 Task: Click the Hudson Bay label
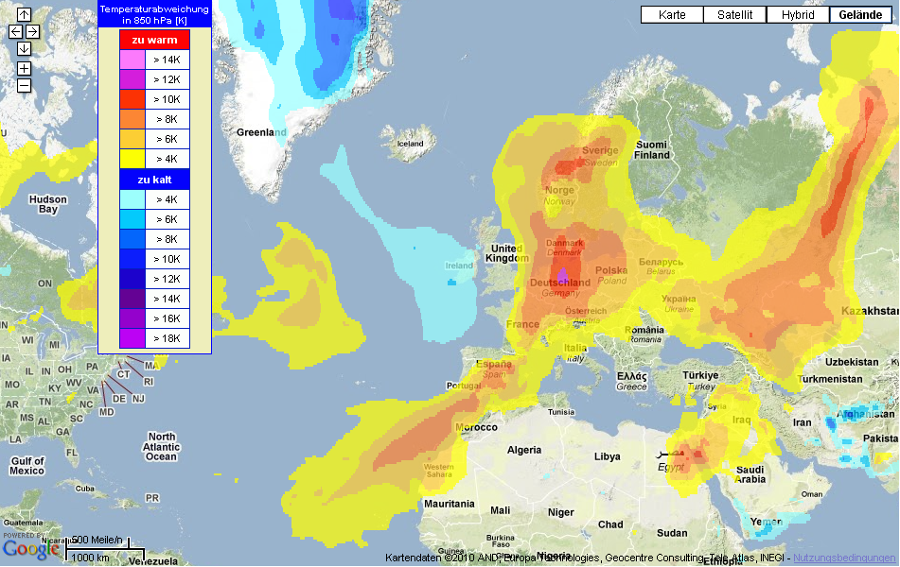[48, 204]
